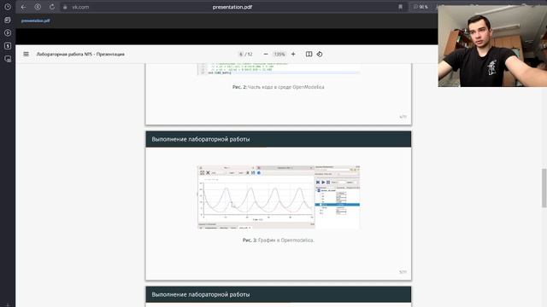This screenshot has height=307, width=547.
Task: Click the '/ 12' total pages label
Action: 249,55
